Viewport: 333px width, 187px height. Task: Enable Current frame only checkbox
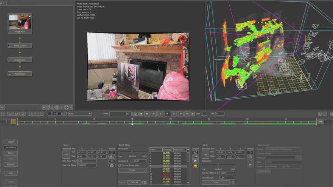(x=119, y=165)
